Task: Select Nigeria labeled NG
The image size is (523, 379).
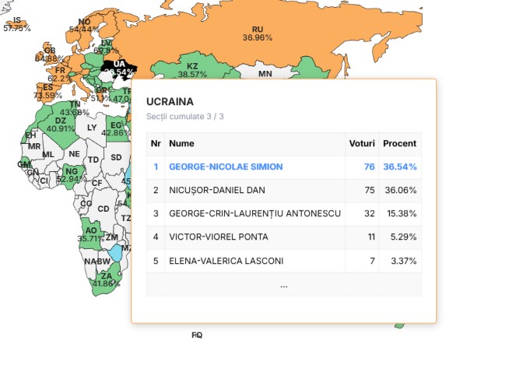Action: [x=71, y=175]
